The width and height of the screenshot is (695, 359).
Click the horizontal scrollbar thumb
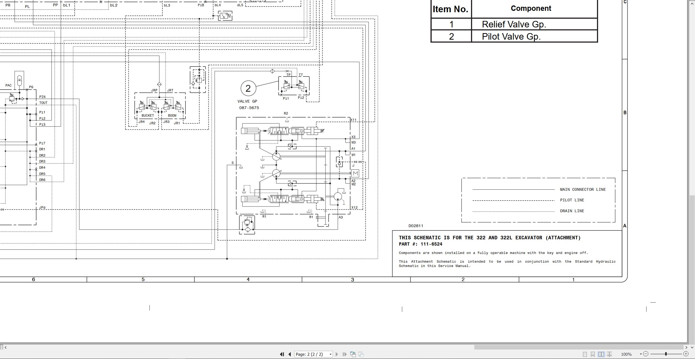tap(579, 347)
